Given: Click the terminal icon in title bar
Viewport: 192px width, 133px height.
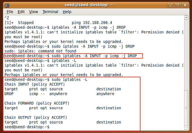Looking at the screenshot, I should [7, 5].
